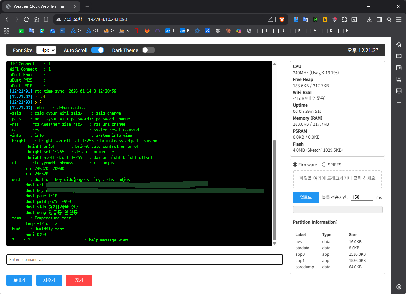This screenshot has width=406, height=294.
Task: Select the SPIFFS radio button
Action: click(324, 165)
